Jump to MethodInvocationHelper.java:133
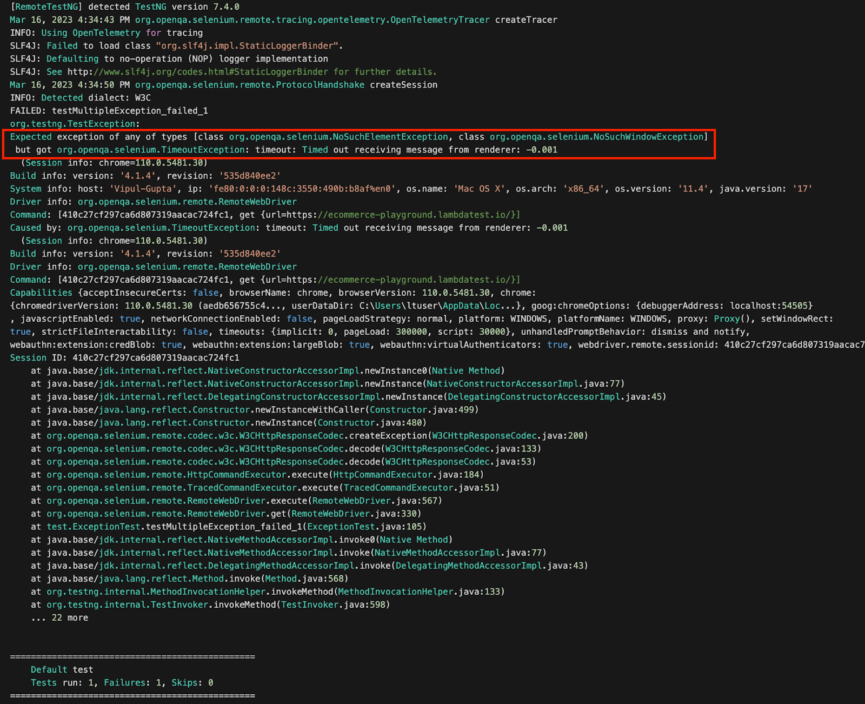Viewport: 865px width, 704px height. click(x=420, y=592)
